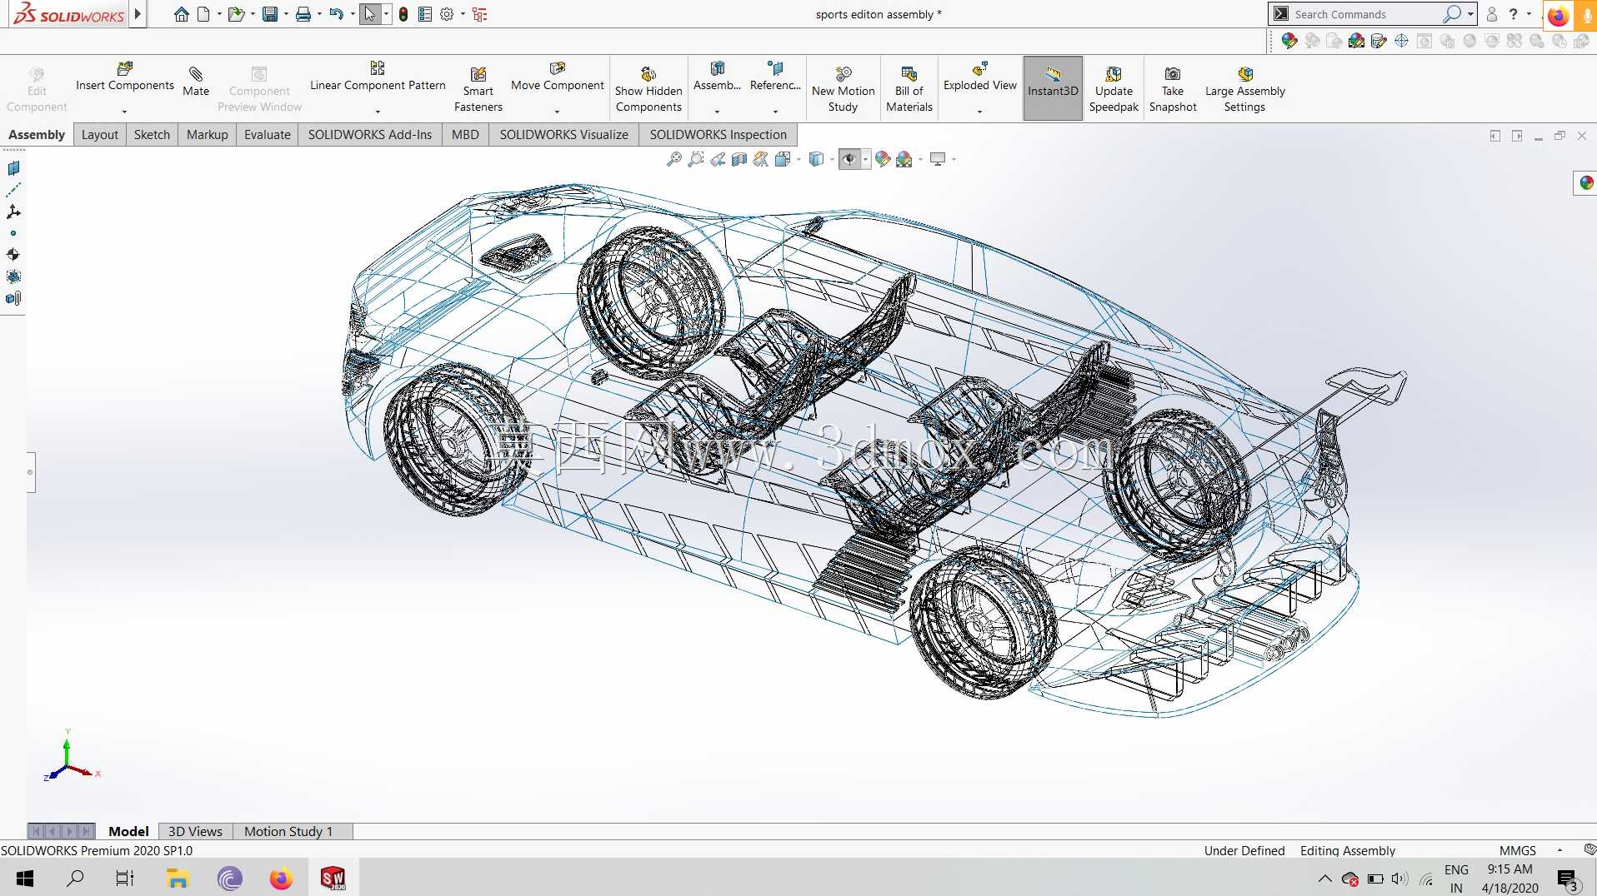Open the Home welcome icon in the title bar
The height and width of the screenshot is (896, 1597).
point(181,14)
